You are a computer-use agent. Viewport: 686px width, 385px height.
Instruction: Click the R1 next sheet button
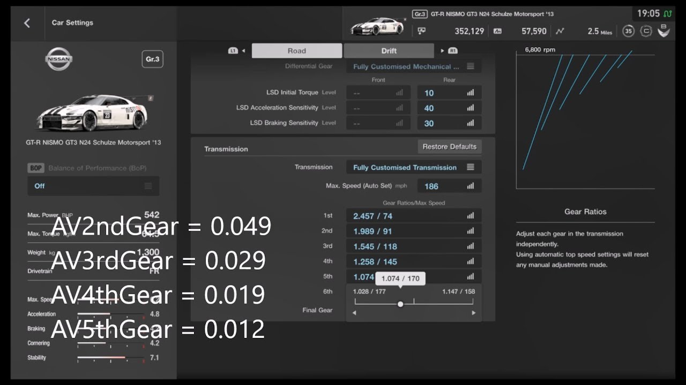453,51
